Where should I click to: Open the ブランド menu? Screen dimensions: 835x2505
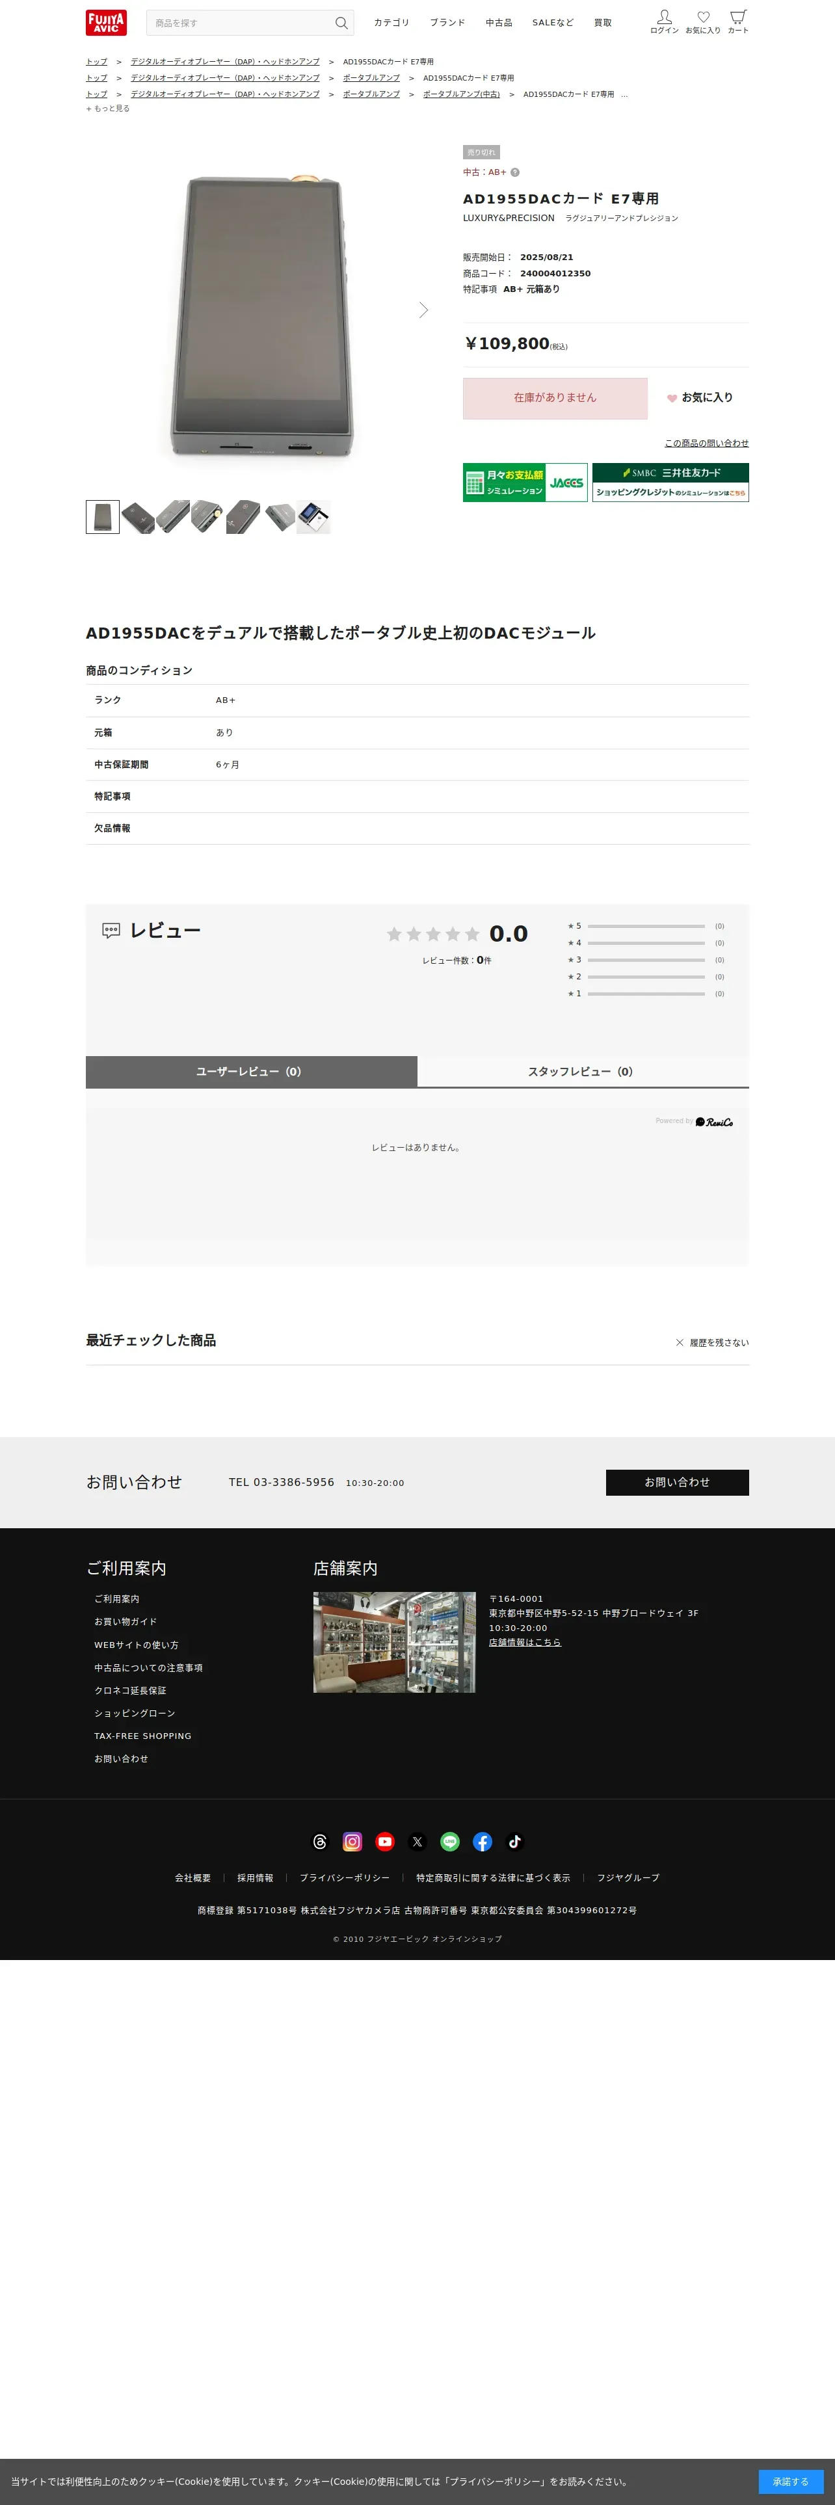point(447,22)
